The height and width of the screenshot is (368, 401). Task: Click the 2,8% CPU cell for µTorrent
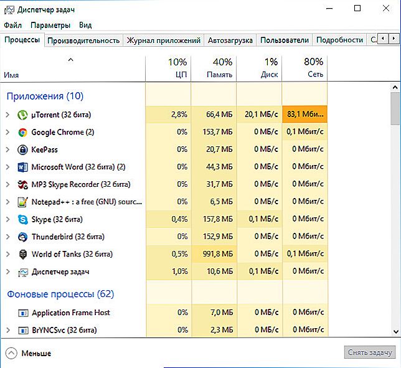click(168, 114)
